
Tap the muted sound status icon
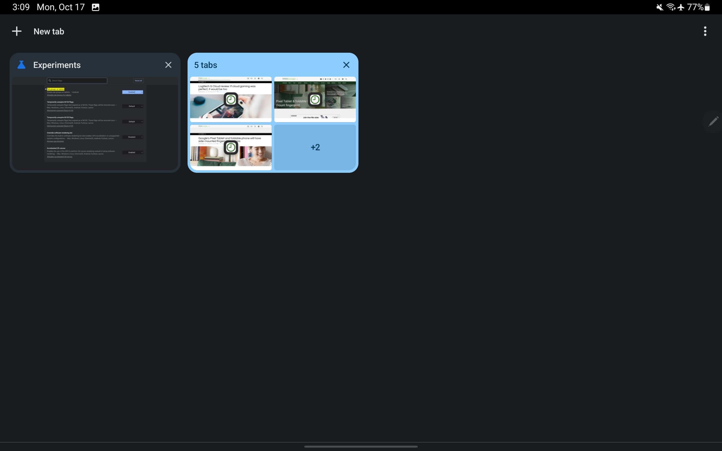[660, 7]
